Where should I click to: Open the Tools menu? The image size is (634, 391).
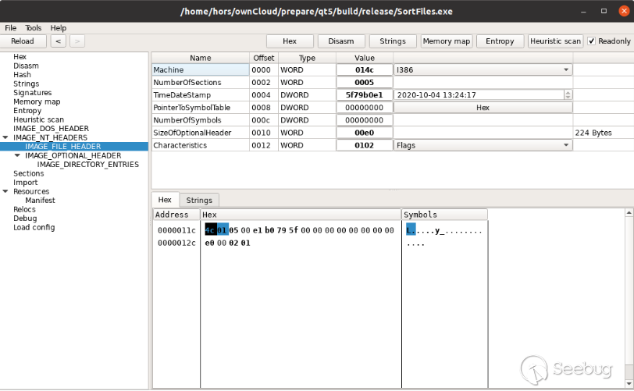[33, 28]
